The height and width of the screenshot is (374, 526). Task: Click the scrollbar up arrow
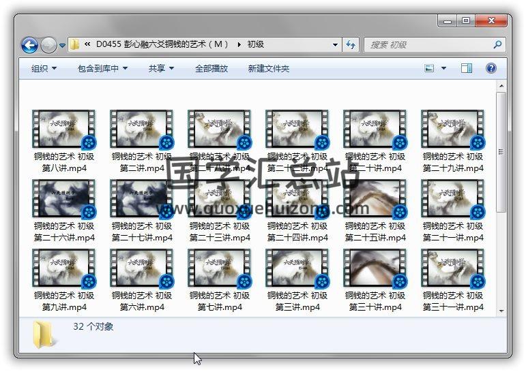coord(501,86)
